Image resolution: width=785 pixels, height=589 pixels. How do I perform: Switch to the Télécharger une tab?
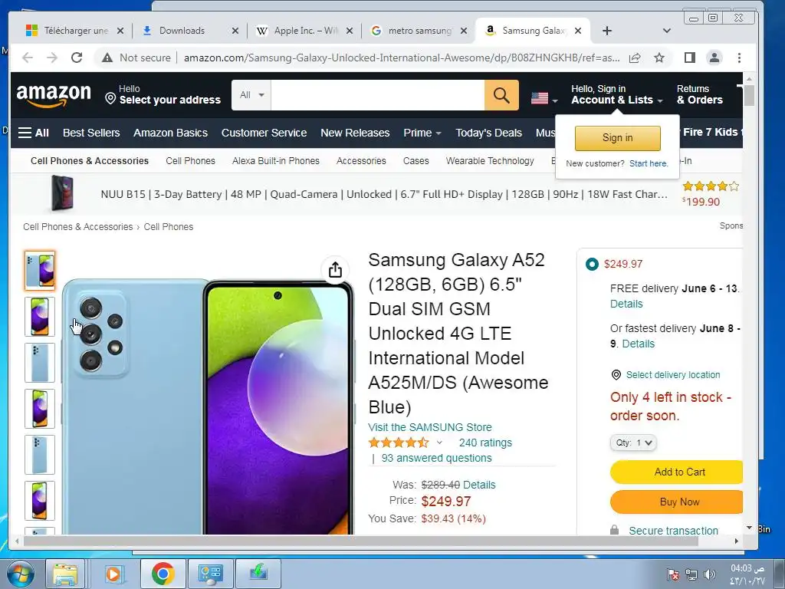click(x=74, y=31)
